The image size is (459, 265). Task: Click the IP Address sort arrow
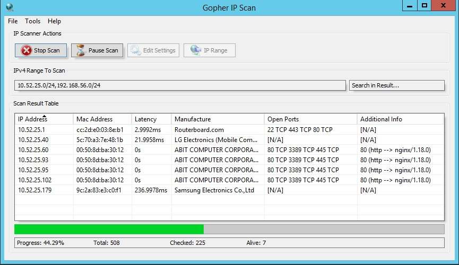(x=44, y=116)
